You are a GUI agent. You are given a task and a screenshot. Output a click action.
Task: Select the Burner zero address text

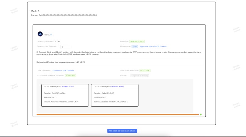point(68,15)
